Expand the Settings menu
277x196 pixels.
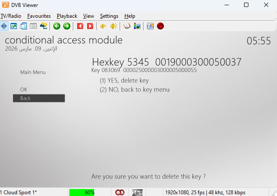click(x=109, y=16)
